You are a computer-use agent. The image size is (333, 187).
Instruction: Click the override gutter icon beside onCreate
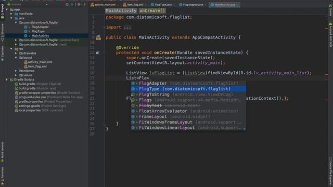pos(97,53)
